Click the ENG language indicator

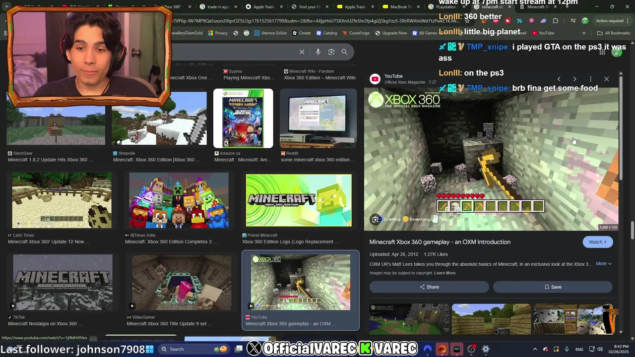click(579, 349)
